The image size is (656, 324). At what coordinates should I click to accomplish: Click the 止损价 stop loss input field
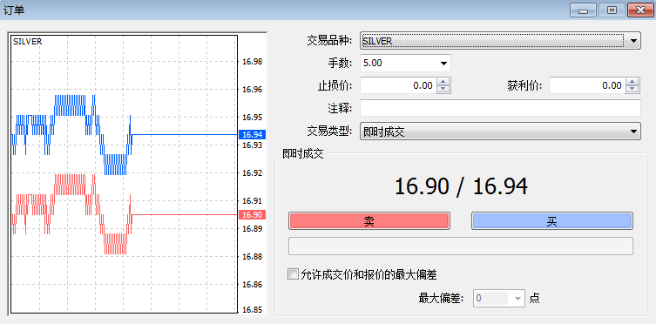tap(397, 85)
